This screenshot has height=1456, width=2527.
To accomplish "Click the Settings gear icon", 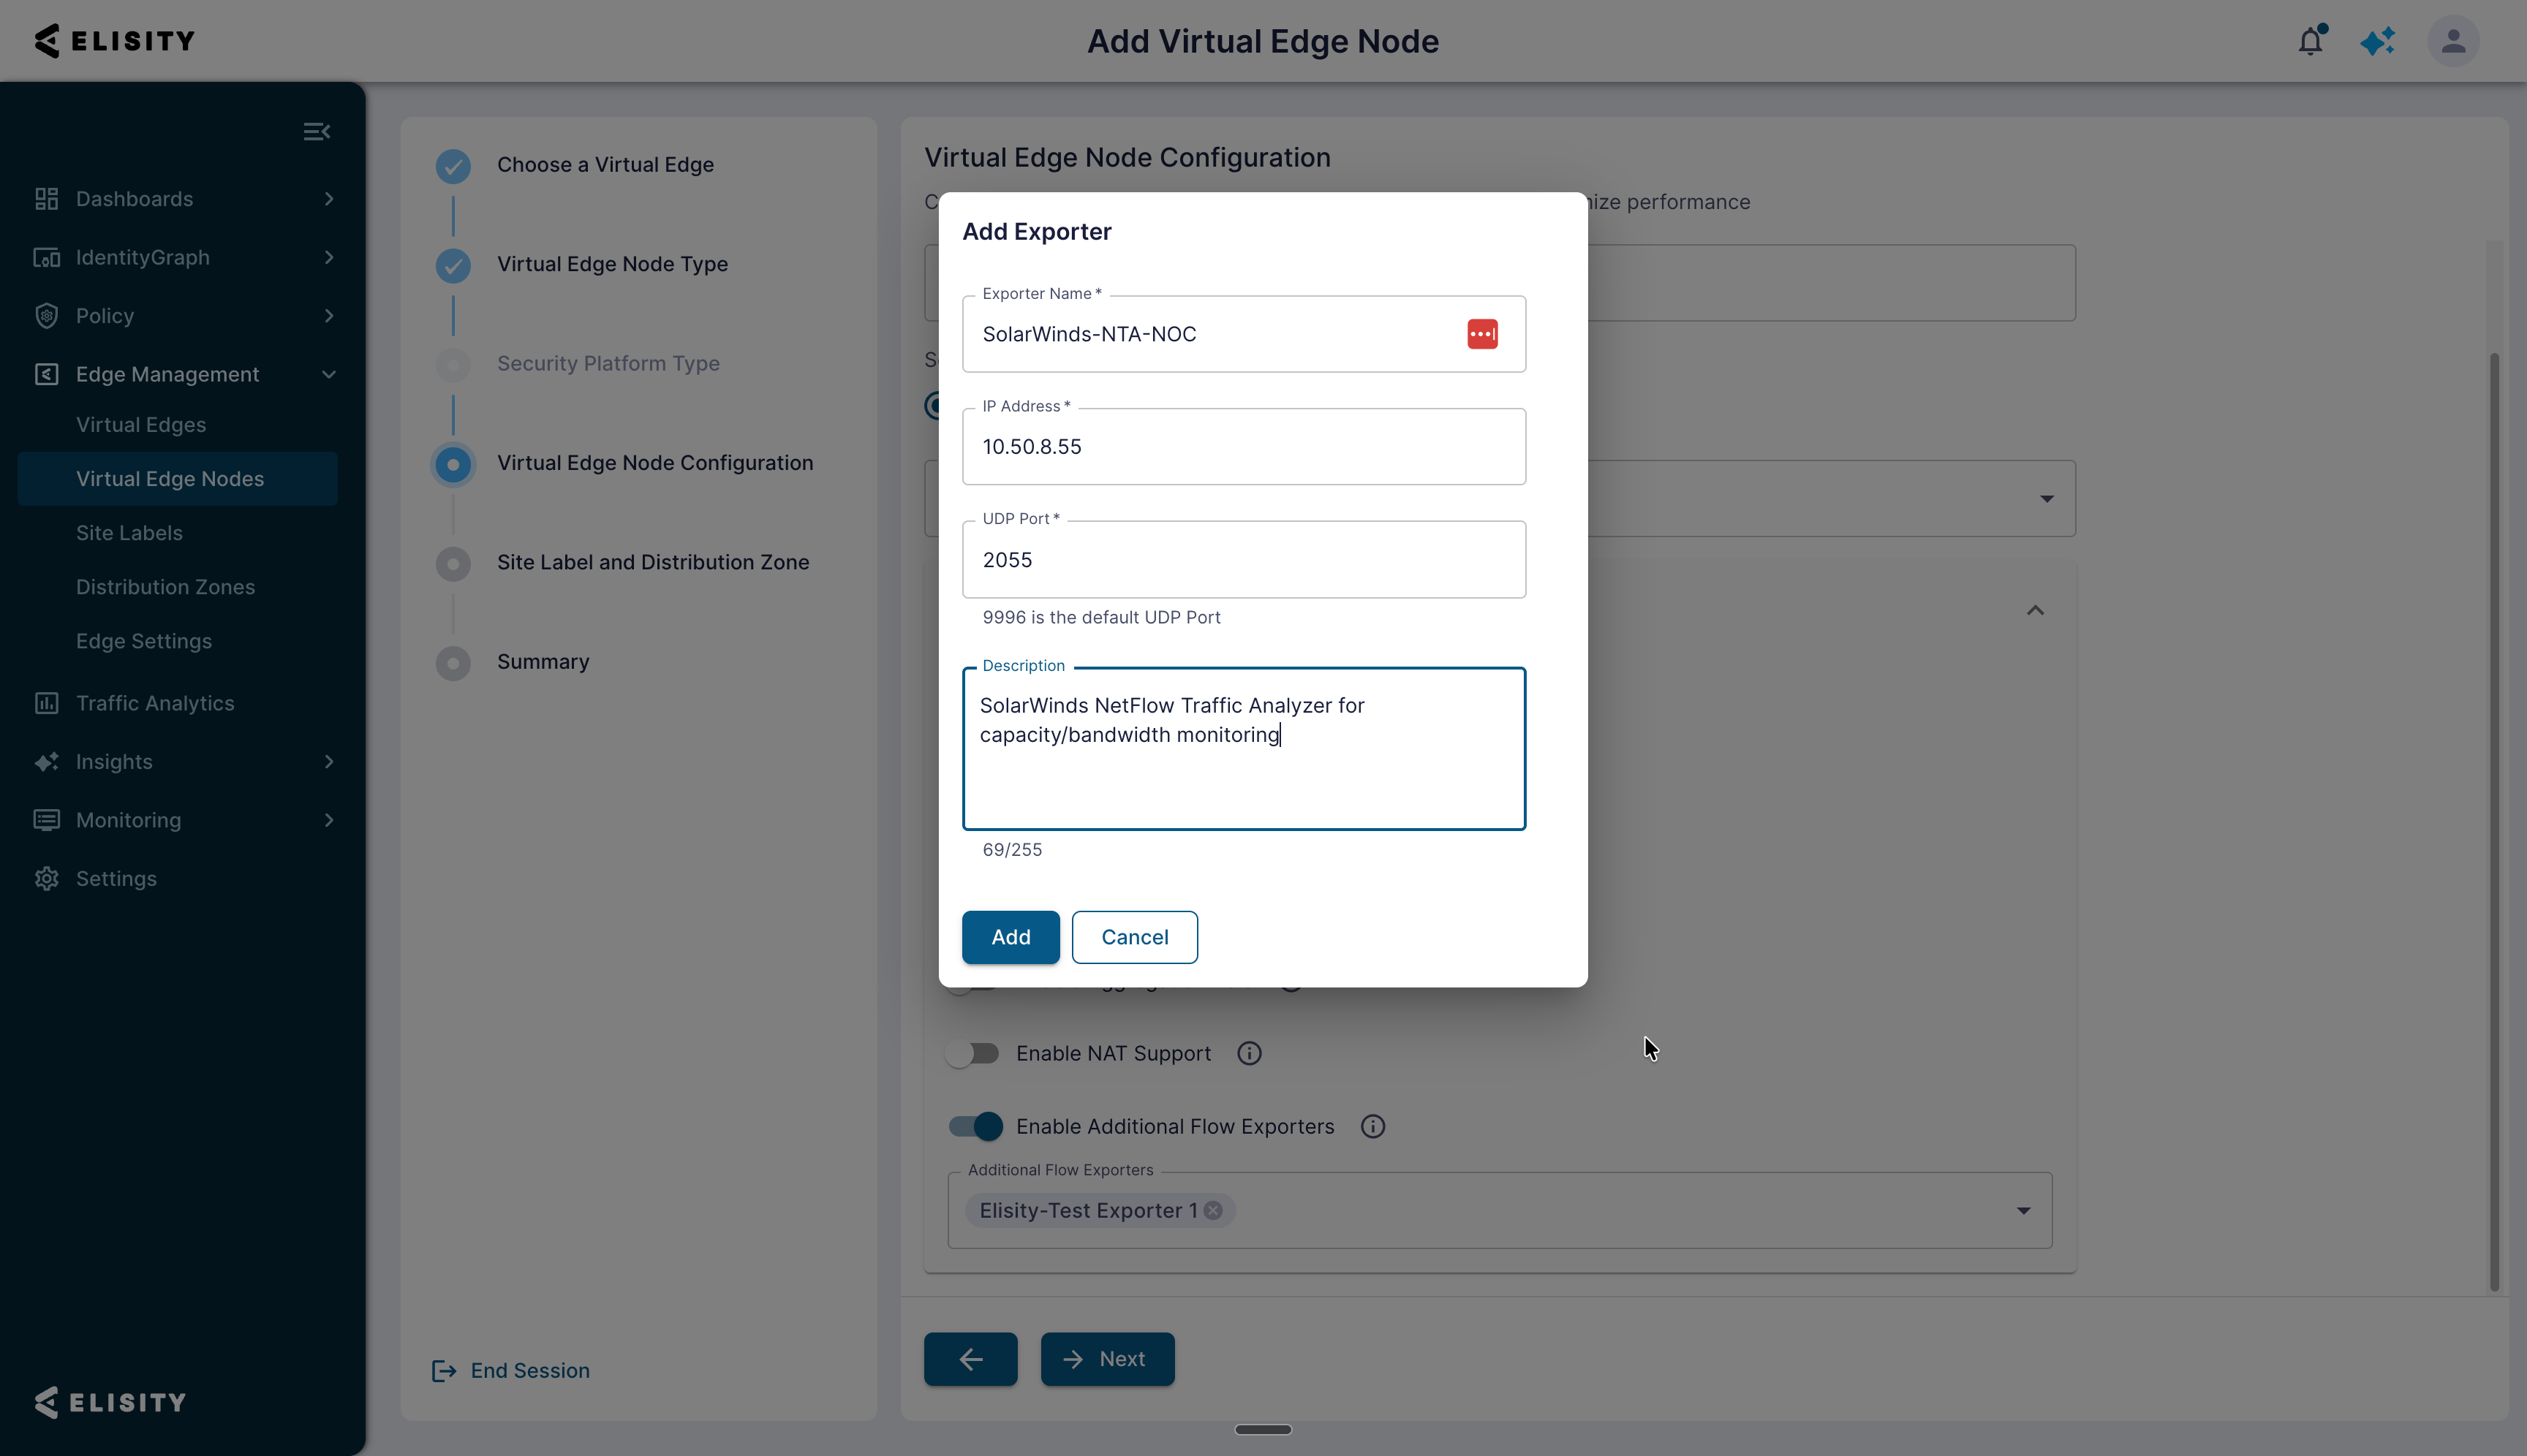I will click(x=46, y=879).
